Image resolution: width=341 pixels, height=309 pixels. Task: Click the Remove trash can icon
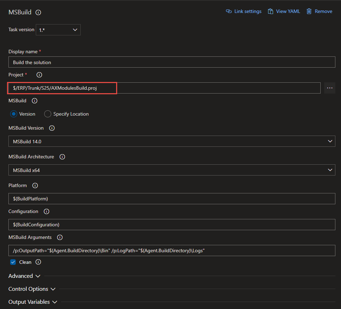(x=309, y=11)
